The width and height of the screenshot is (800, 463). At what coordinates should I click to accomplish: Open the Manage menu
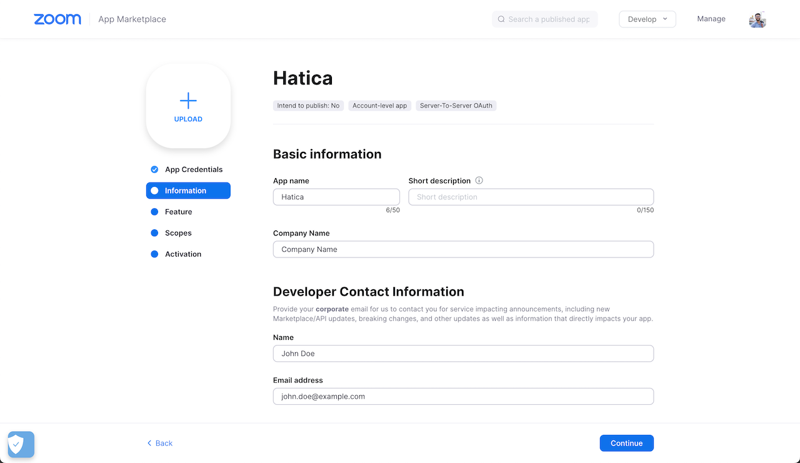click(x=711, y=19)
